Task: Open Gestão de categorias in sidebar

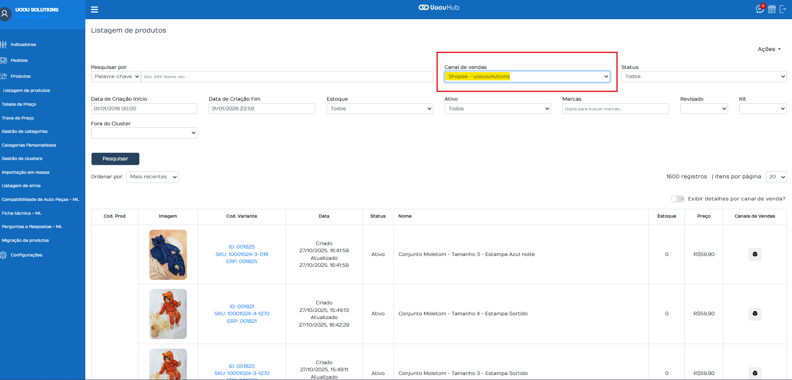Action: coord(25,131)
